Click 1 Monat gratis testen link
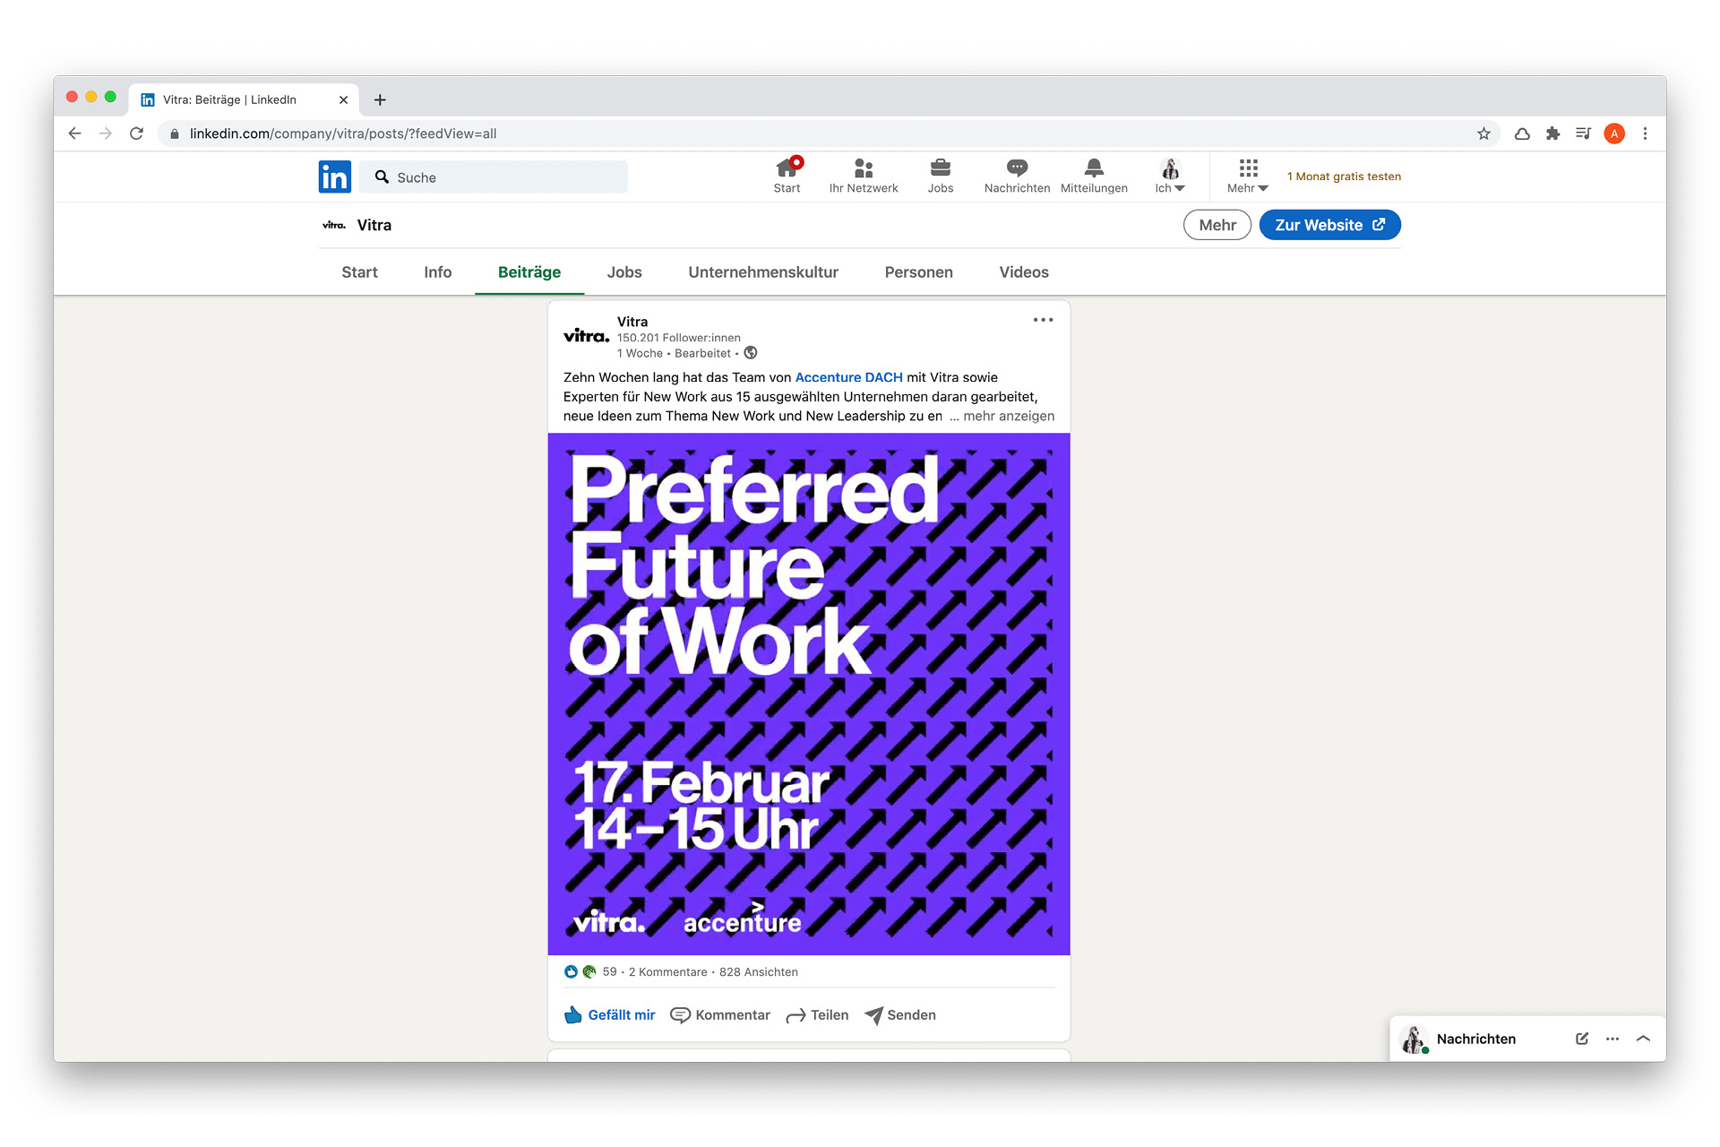This screenshot has width=1720, height=1147. click(x=1344, y=177)
